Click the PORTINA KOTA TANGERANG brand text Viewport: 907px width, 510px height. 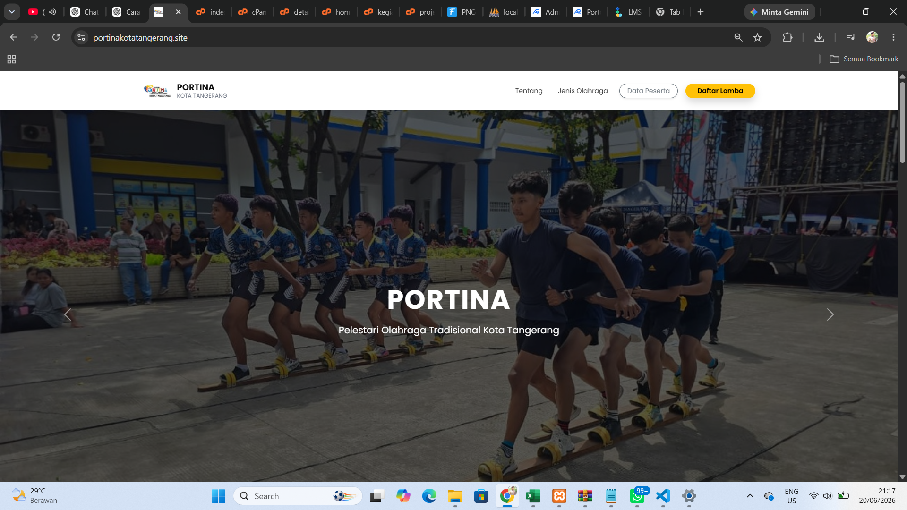click(202, 91)
